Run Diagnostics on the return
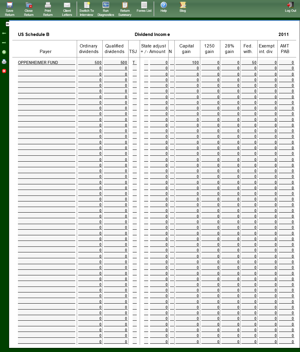Screen dimensions: 300x352 pos(106,9)
